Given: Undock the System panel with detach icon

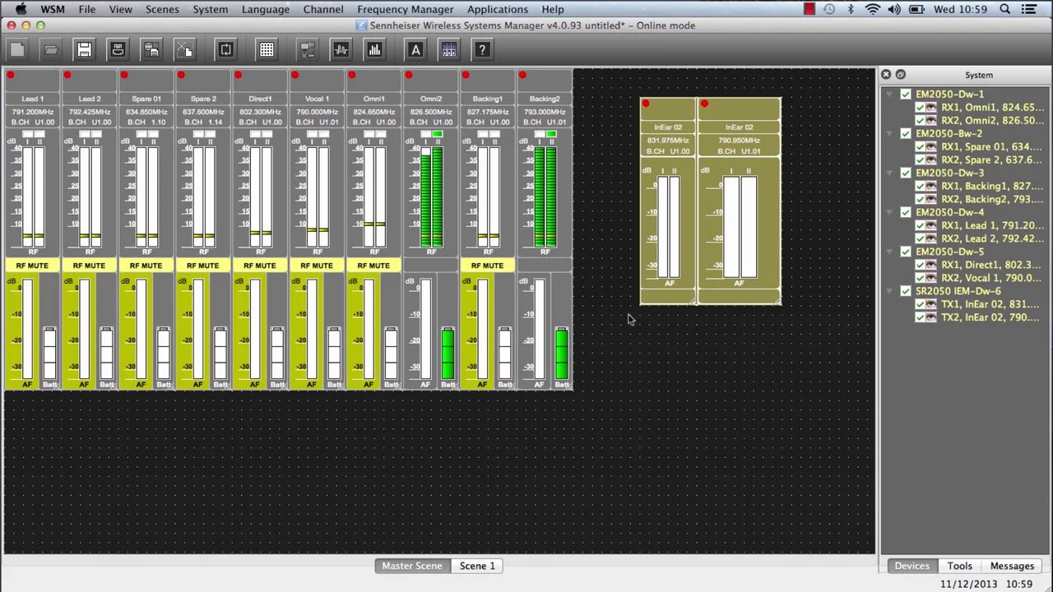Looking at the screenshot, I should point(900,75).
